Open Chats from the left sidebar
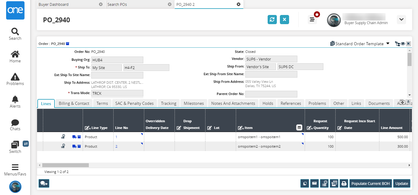The width and height of the screenshot is (418, 195). point(15,124)
